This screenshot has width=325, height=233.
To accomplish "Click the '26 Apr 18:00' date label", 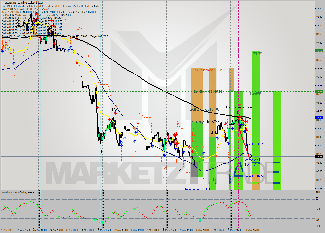I will pos(40,230).
